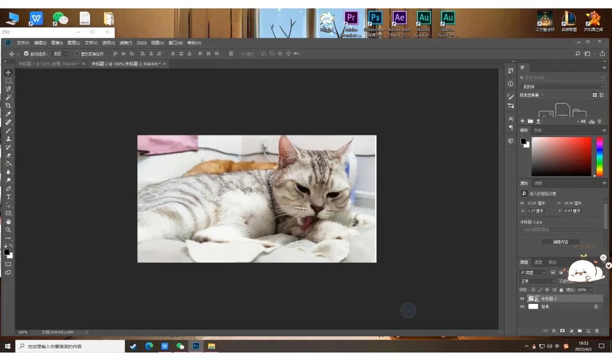This screenshot has height=363, width=612.
Task: Click the foreground color swatch in toolbar
Action: click(7, 252)
